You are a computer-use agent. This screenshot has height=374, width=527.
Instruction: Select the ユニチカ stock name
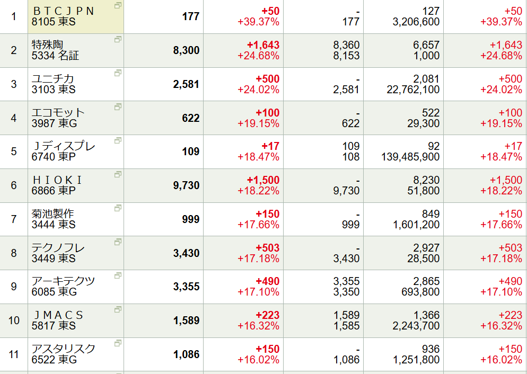pos(52,79)
